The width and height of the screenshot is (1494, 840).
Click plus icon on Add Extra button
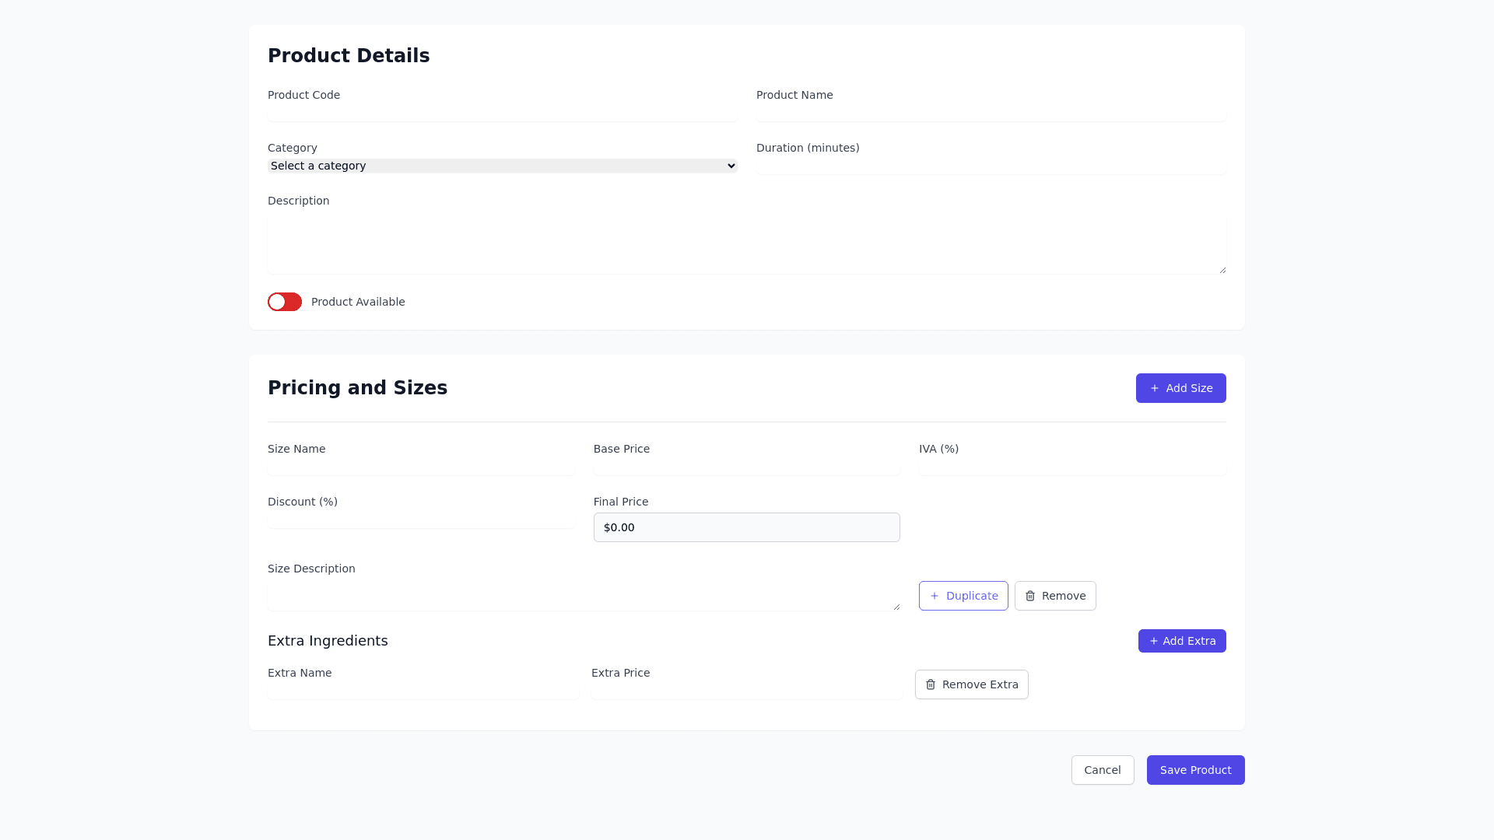[x=1154, y=641]
